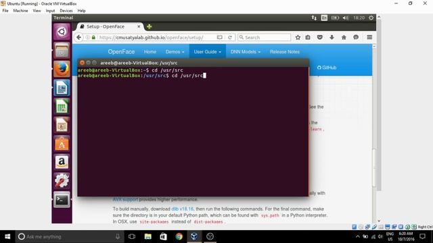
Task: Open Windows clock showing 6:20 AM
Action: coord(406,236)
